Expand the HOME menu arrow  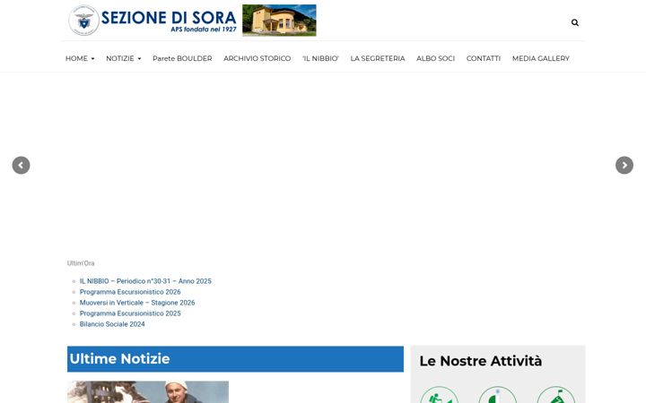tap(92, 59)
